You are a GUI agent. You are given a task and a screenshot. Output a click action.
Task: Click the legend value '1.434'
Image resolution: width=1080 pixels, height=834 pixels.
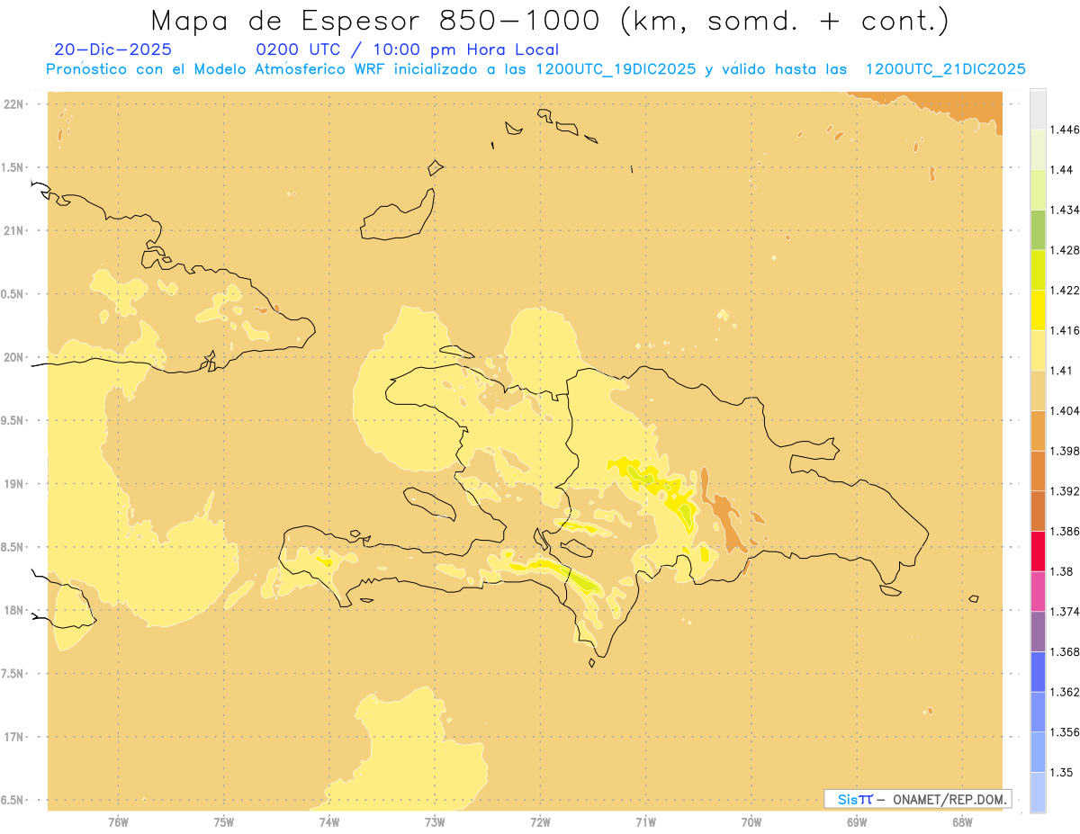1064,210
